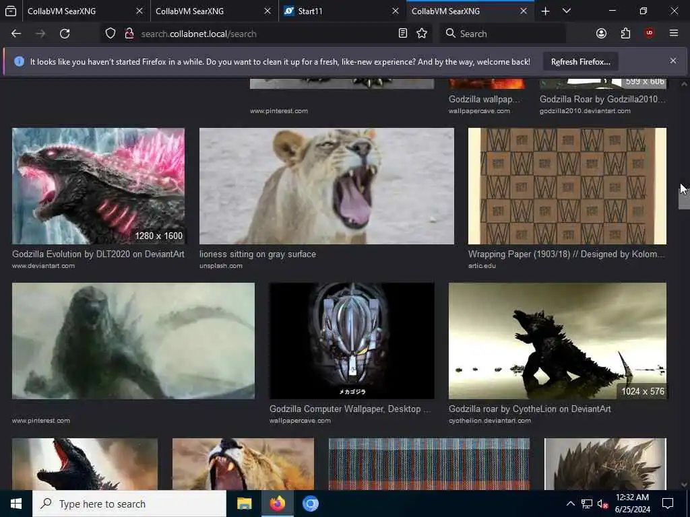Open the Windows Start menu
The width and height of the screenshot is (690, 517).
pyautogui.click(x=16, y=504)
